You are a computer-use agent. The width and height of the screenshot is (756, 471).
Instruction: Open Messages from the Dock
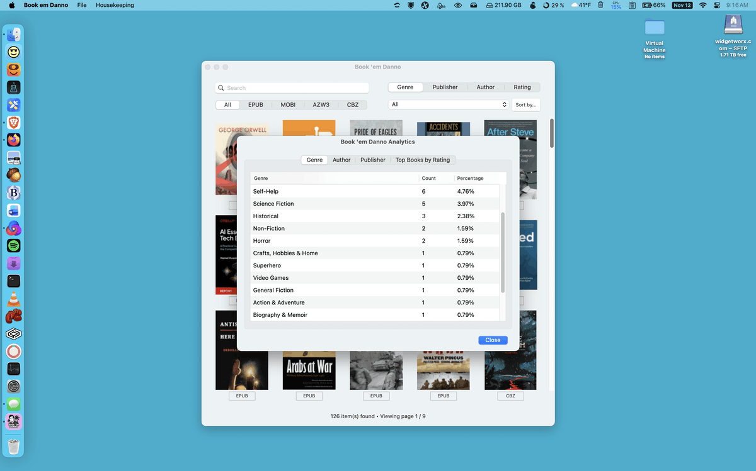pyautogui.click(x=14, y=404)
